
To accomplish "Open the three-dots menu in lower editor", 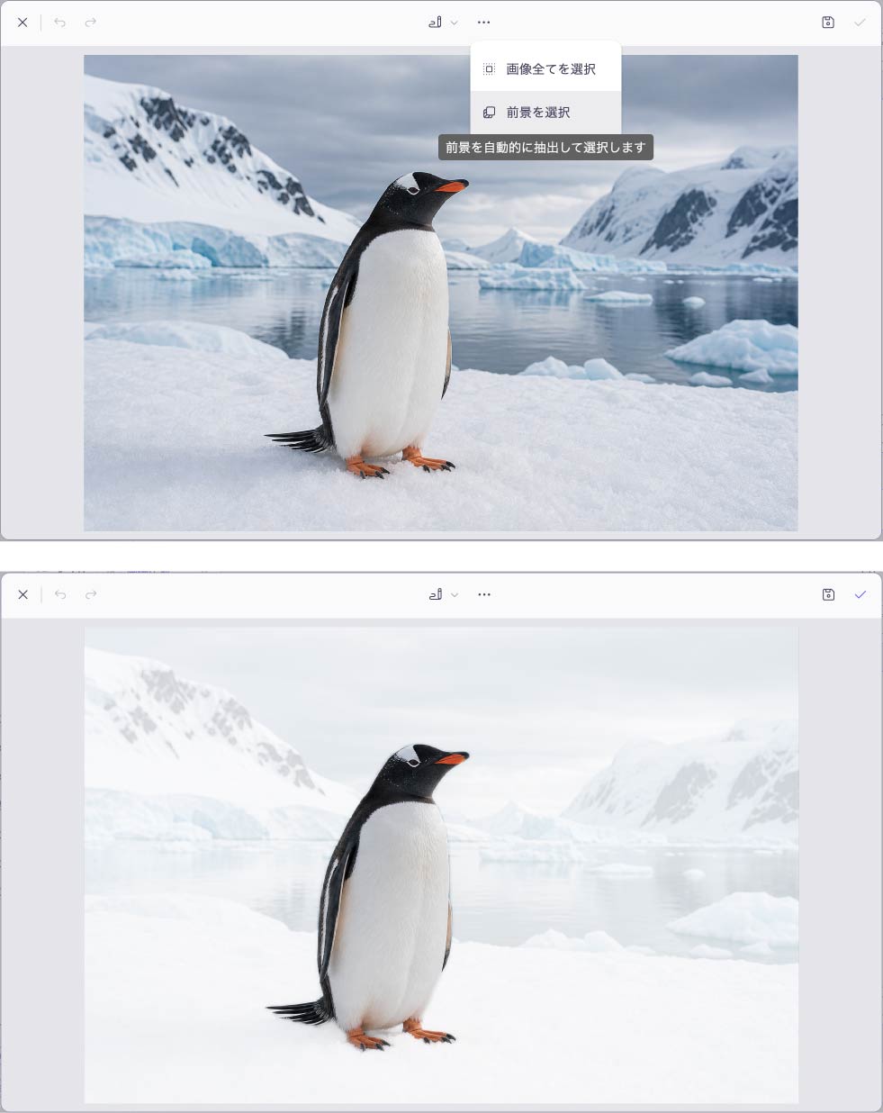I will click(484, 594).
